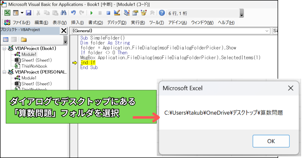This screenshot has width=302, height=158.
Task: Close the Project explorer pane
Action: [x=64, y=31]
